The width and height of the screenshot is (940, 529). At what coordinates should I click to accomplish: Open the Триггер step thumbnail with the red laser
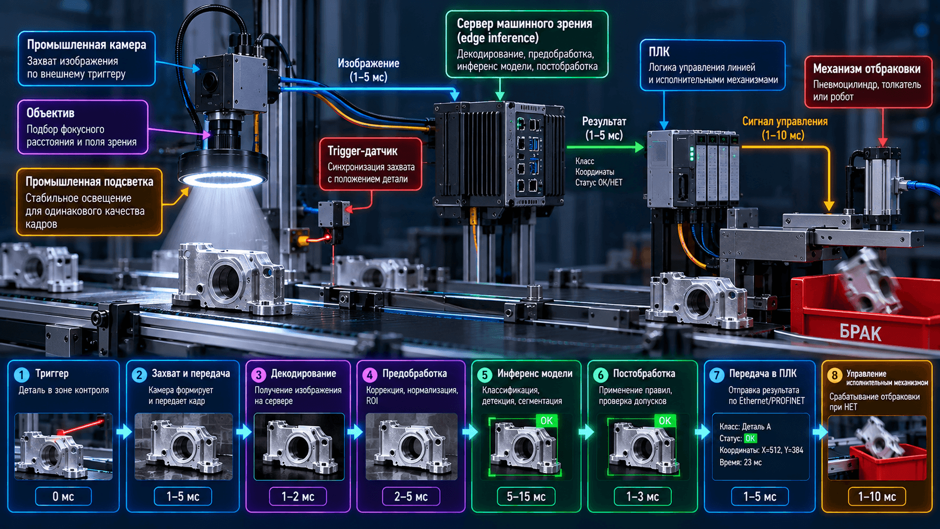64,447
